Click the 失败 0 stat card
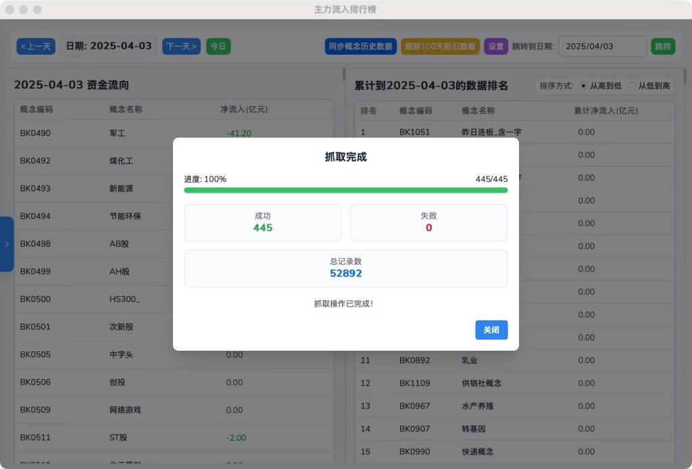The width and height of the screenshot is (692, 469). 428,222
